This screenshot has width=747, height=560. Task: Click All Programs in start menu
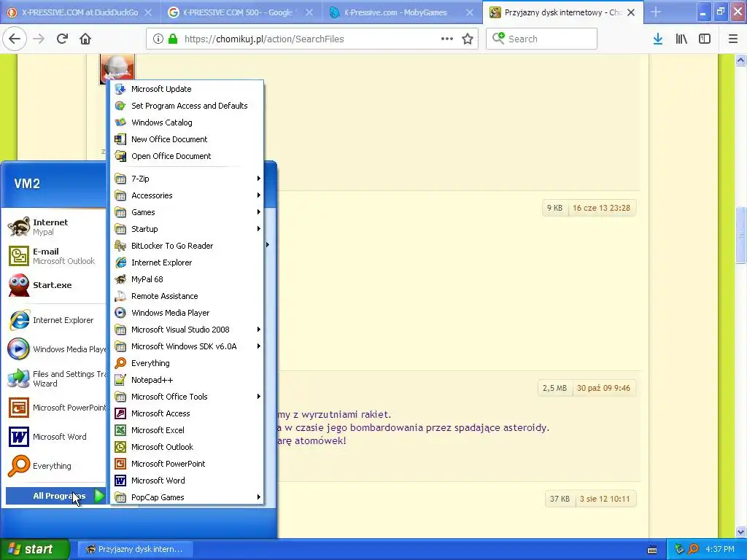coord(55,496)
